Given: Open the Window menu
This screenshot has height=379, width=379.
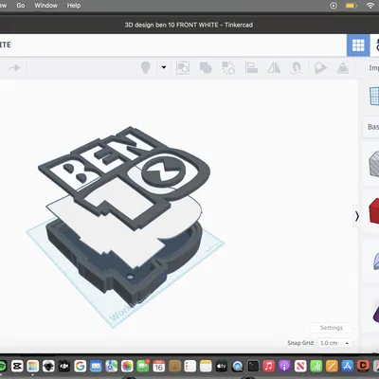Looking at the screenshot, I should pos(46,6).
